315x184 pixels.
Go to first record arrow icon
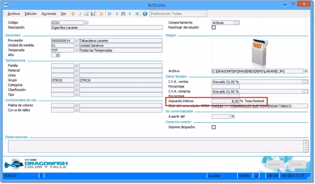tap(109, 14)
